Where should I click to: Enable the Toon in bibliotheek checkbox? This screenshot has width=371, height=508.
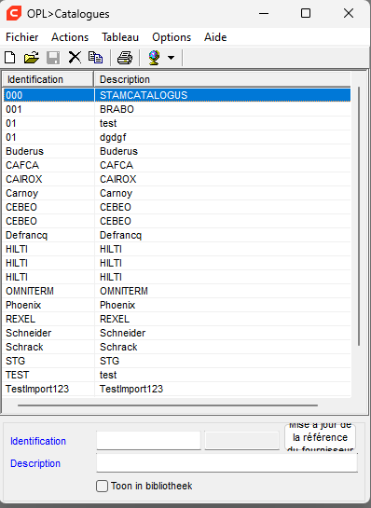click(102, 486)
